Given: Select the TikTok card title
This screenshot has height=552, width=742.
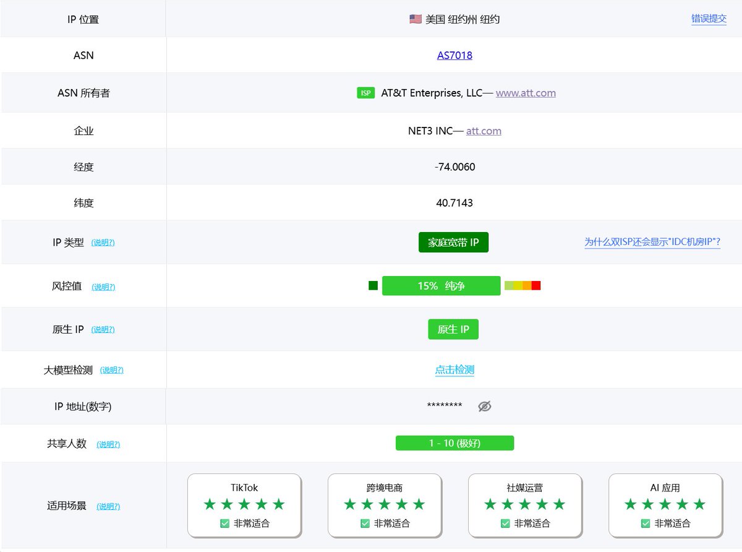Looking at the screenshot, I should (x=244, y=488).
